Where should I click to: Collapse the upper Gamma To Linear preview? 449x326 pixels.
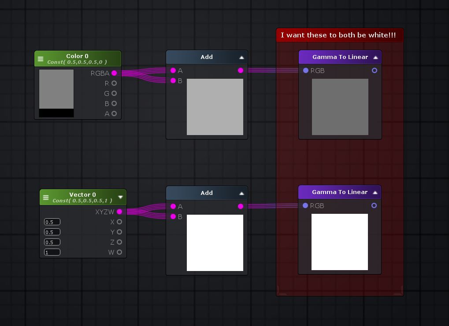click(x=375, y=58)
